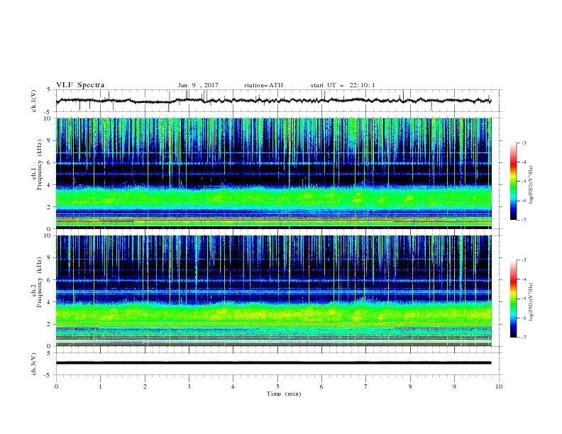
Task: Click time axis tick "8"
Action: point(410,386)
